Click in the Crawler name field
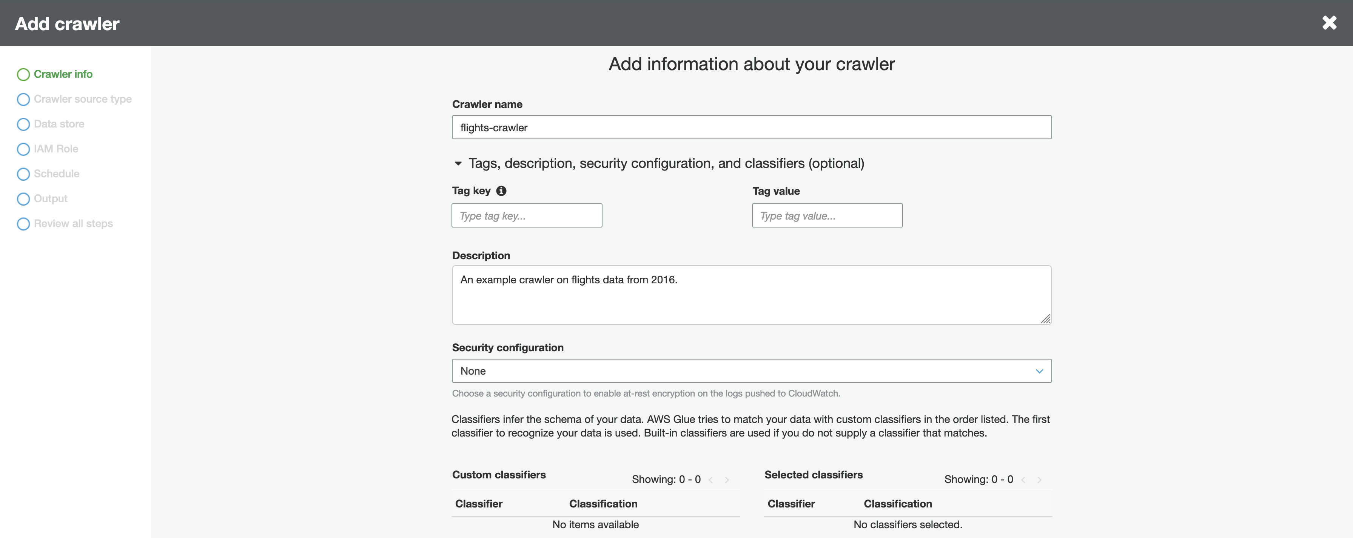The width and height of the screenshot is (1353, 538). (x=751, y=128)
